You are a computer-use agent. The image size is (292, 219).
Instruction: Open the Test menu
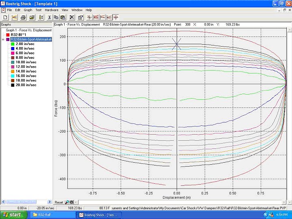[x=38, y=10]
